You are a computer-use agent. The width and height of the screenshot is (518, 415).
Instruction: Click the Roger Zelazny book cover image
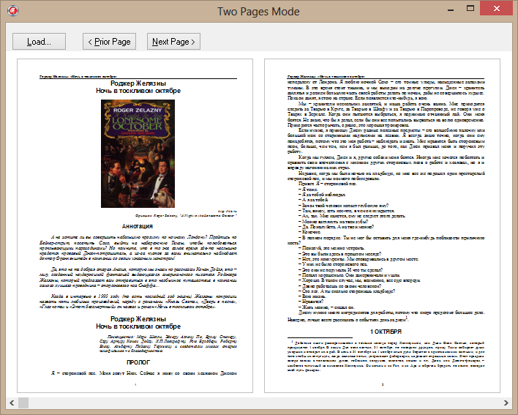[x=138, y=154]
